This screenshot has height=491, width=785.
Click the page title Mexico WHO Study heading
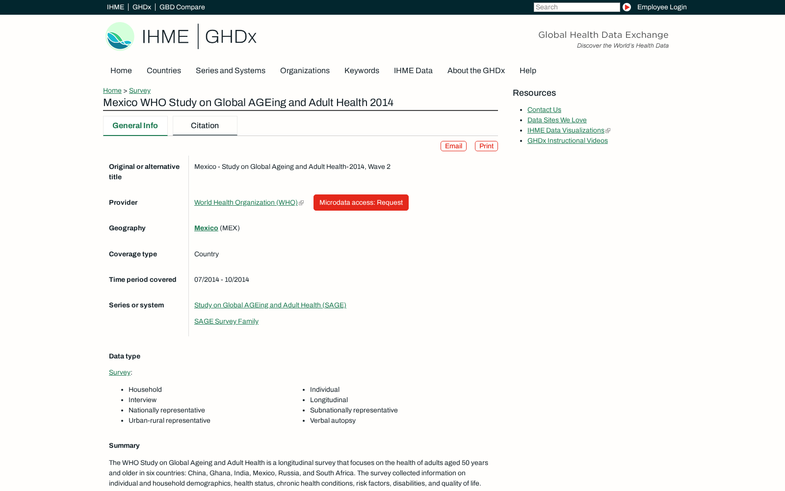248,103
